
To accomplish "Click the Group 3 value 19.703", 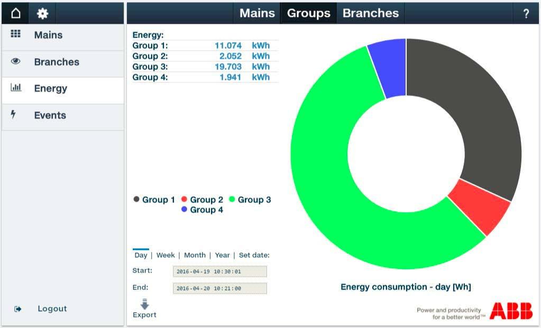I will [228, 67].
